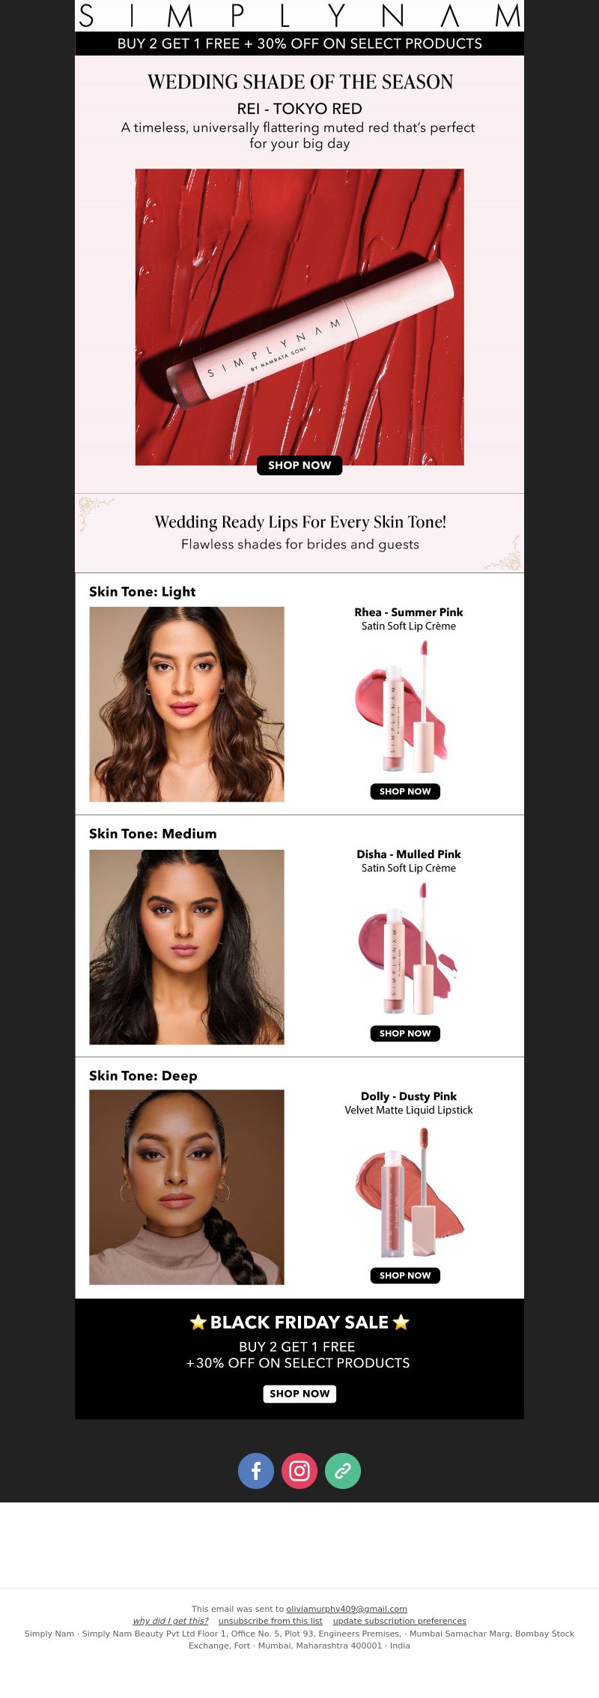Click the Medium skin tone model photo

(x=186, y=947)
